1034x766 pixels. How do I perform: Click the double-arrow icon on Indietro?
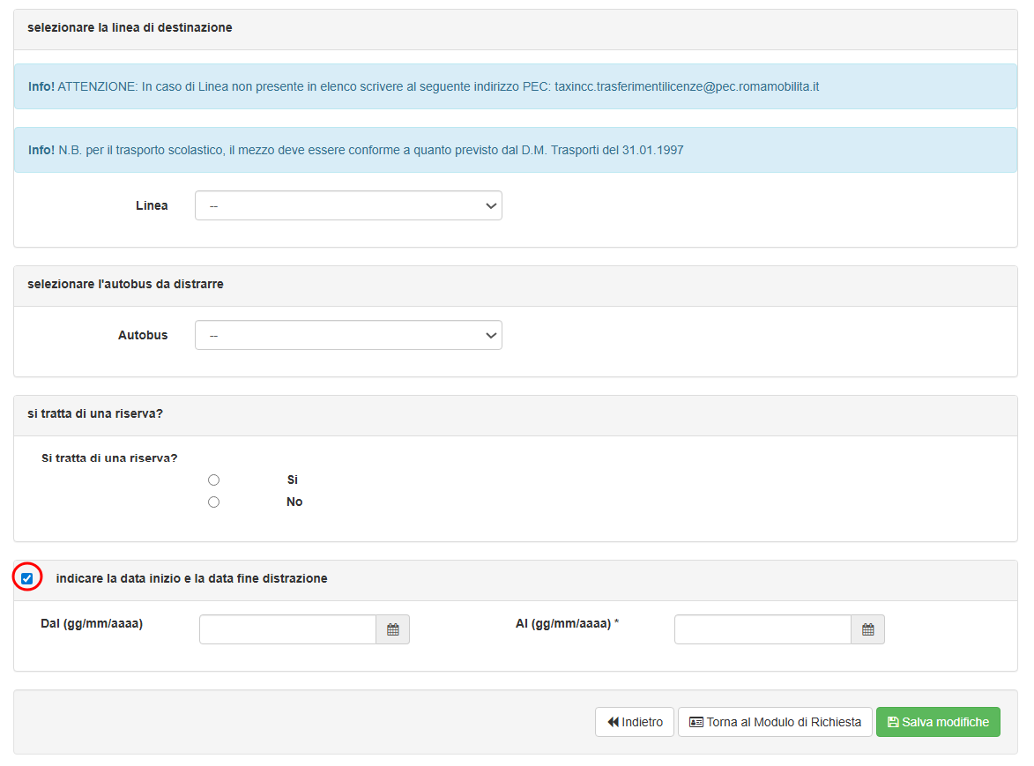pyautogui.click(x=613, y=722)
